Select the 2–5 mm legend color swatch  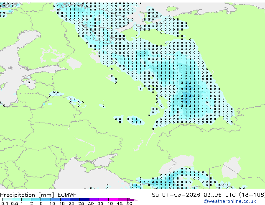[x=36, y=200]
